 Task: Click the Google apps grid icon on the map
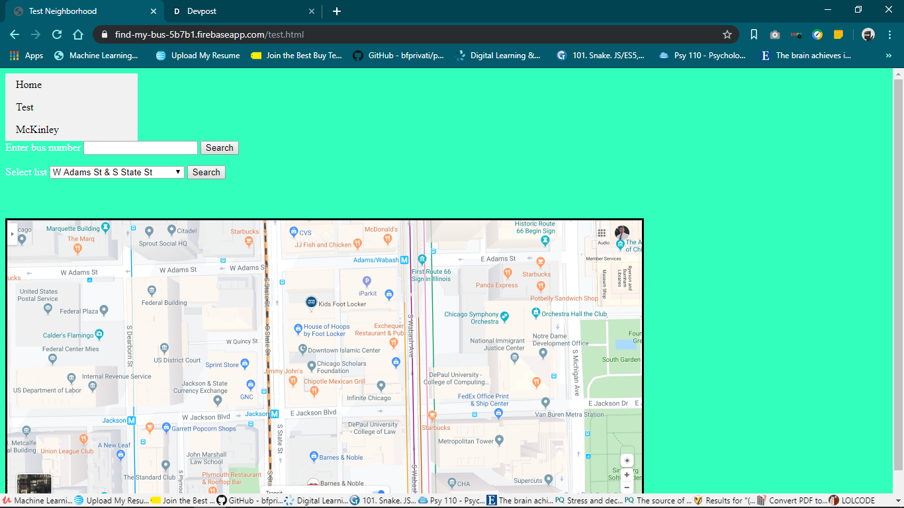pos(602,233)
